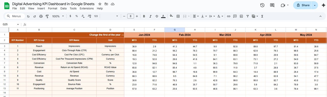Viewport: 327px width, 97px height.
Task: Select the May-2024 header cell
Action: 306,35
